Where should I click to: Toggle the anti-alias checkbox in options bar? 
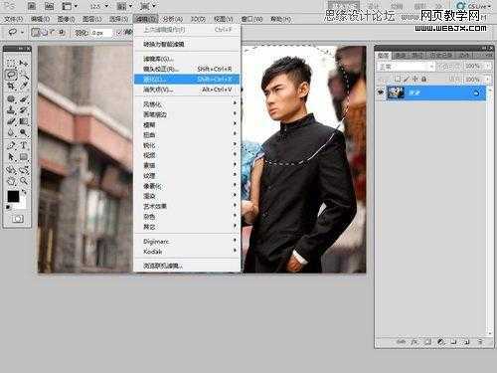point(119,33)
